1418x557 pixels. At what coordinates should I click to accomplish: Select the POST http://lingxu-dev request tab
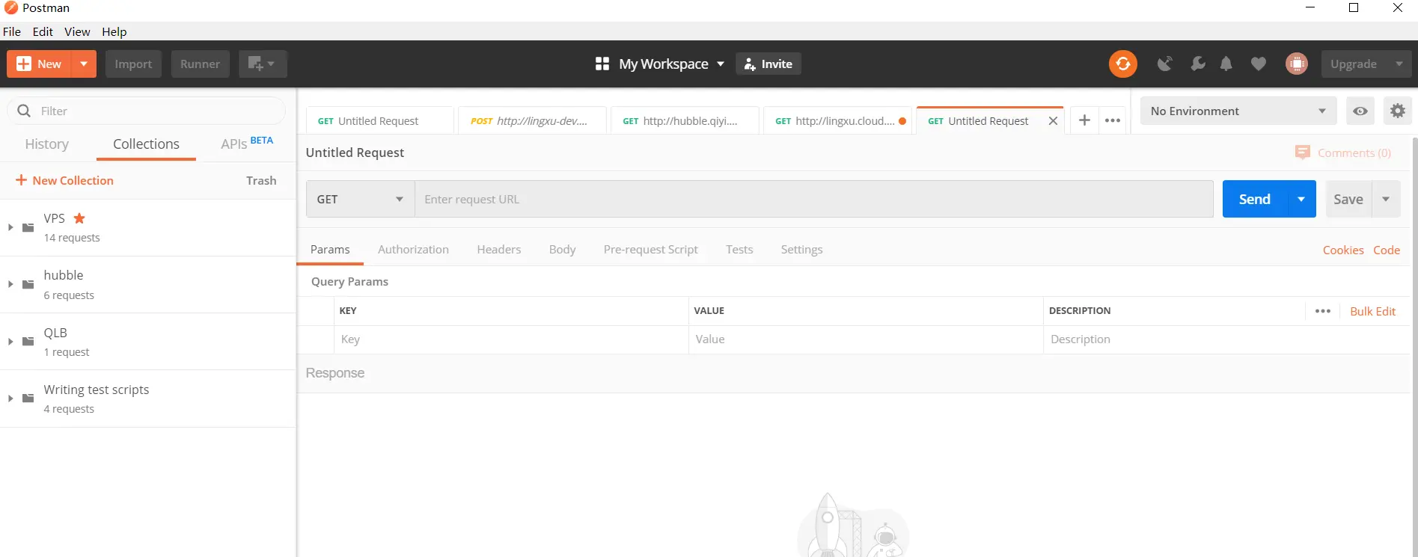[532, 121]
